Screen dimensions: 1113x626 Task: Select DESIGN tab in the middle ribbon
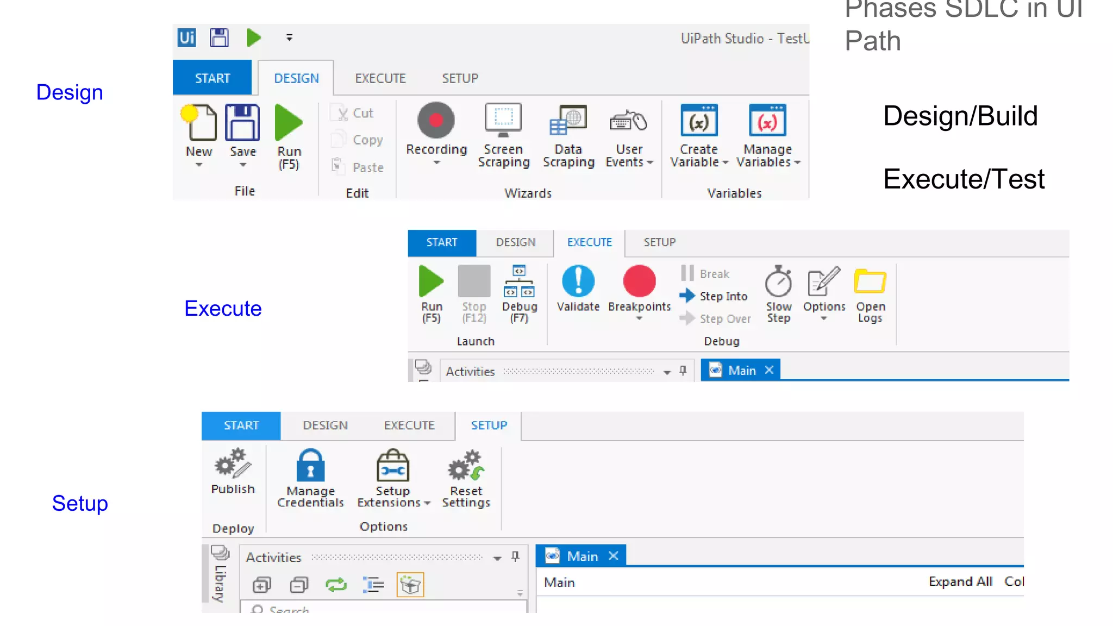click(x=515, y=242)
